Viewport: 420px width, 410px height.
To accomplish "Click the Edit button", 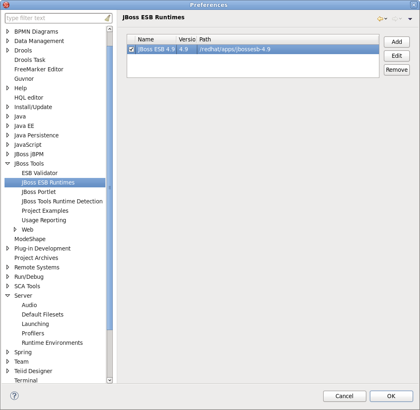I will click(396, 56).
